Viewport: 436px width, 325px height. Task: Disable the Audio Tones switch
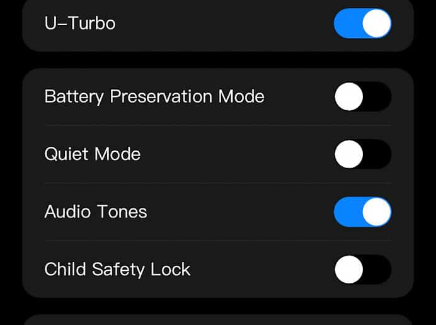click(362, 212)
